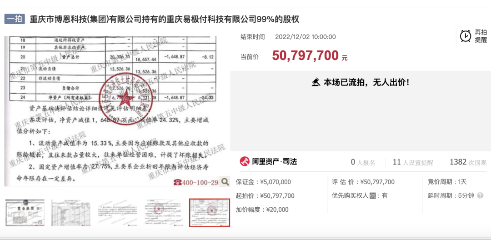491x240 pixels.
Task: Click the main appraisal report preview image
Action: pos(117,111)
